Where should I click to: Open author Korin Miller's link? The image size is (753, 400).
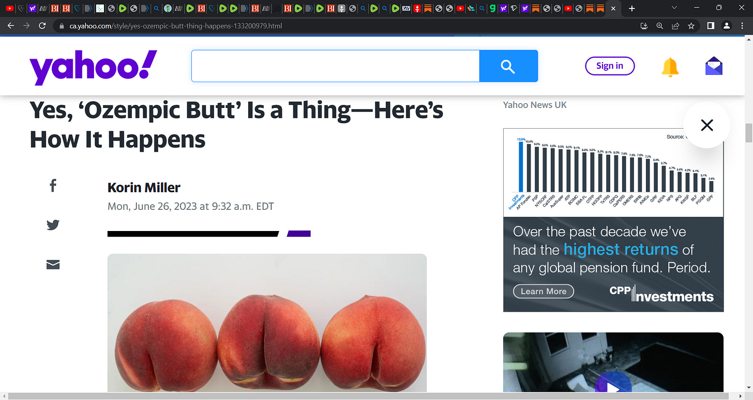(x=144, y=187)
